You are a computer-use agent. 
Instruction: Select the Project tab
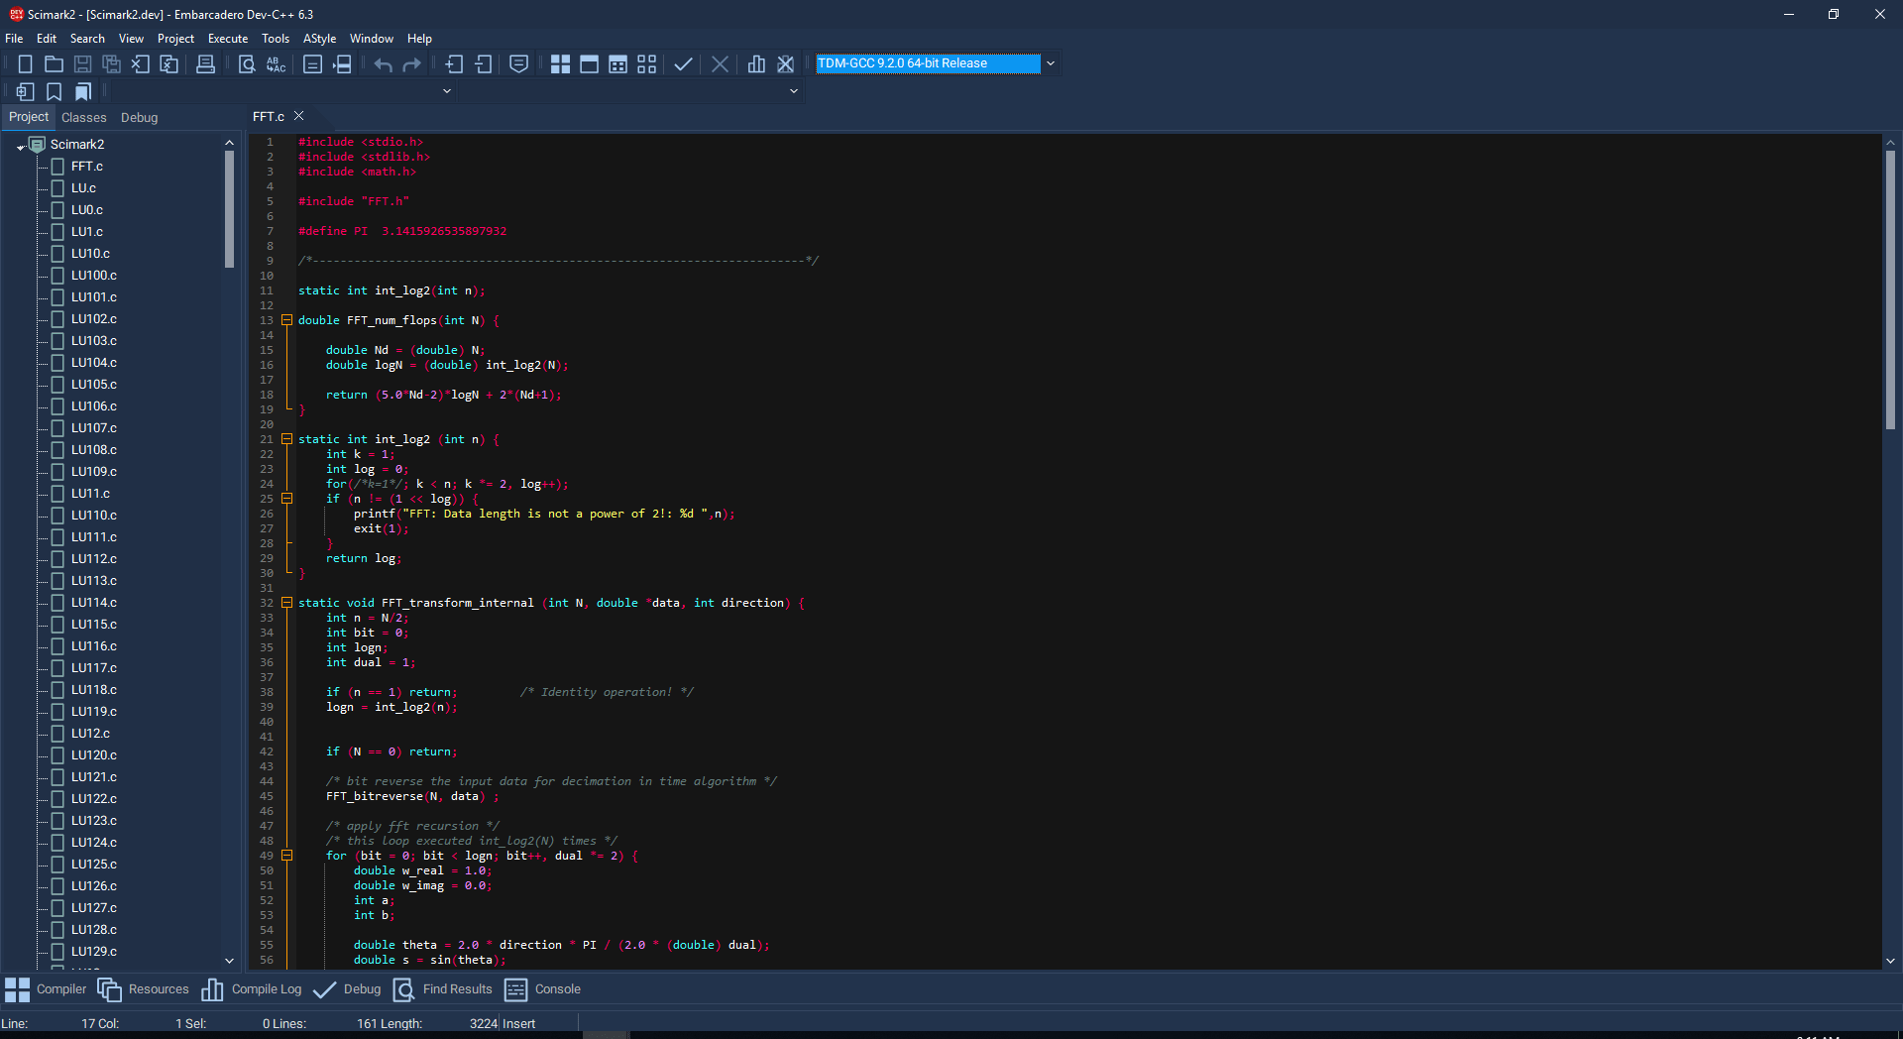[x=29, y=117]
